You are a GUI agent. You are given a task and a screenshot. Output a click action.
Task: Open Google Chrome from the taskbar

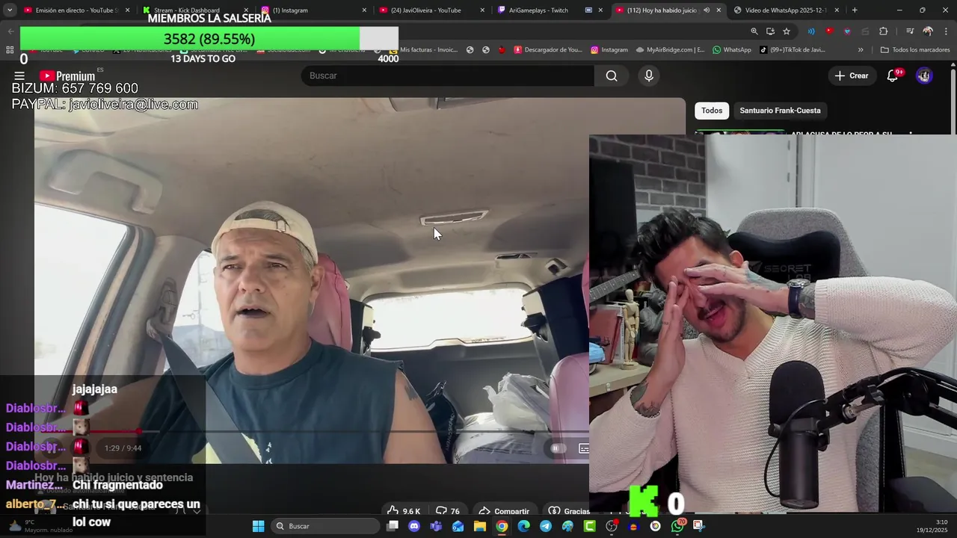click(502, 526)
